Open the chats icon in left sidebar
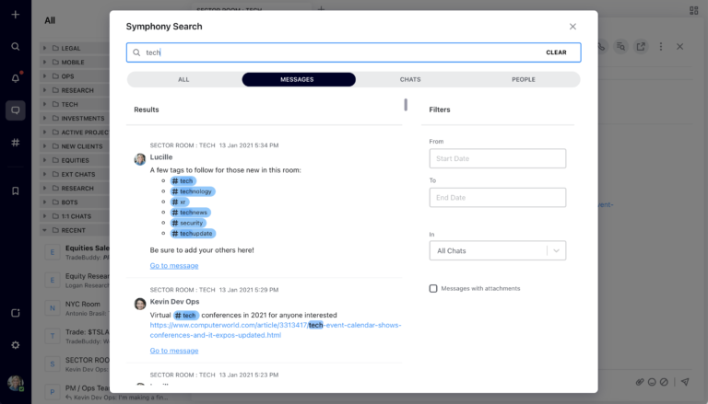Image resolution: width=708 pixels, height=404 pixels. tap(15, 110)
